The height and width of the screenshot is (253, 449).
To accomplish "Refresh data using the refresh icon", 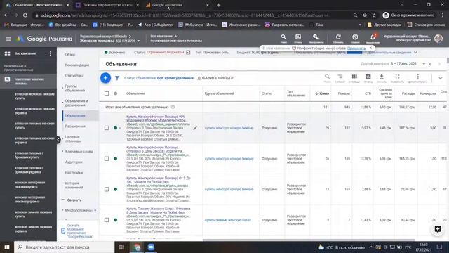I will (338, 38).
